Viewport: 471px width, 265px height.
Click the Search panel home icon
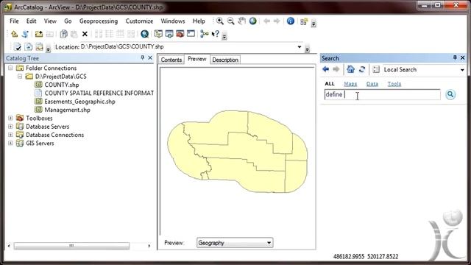coord(350,69)
